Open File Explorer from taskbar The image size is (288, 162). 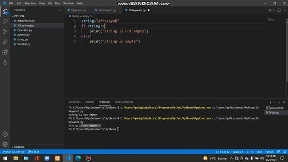click(x=16, y=158)
